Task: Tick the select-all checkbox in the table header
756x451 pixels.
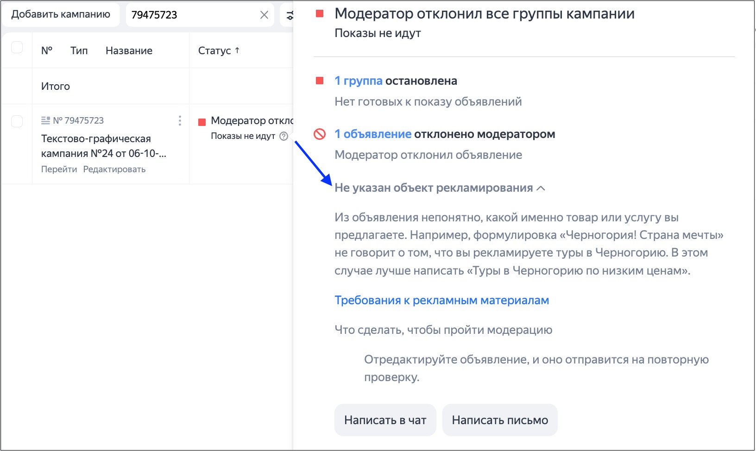Action: tap(17, 47)
